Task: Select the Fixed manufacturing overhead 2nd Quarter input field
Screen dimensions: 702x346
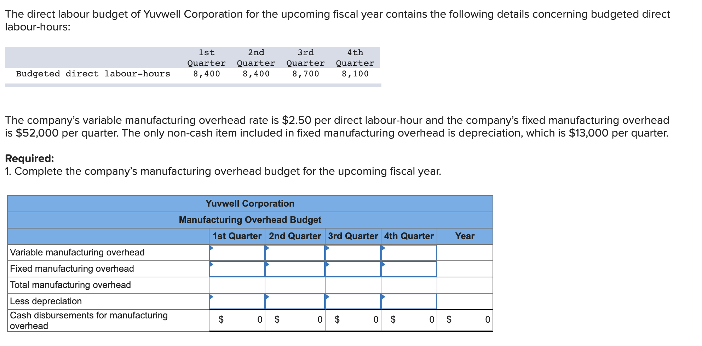Action: coord(295,269)
